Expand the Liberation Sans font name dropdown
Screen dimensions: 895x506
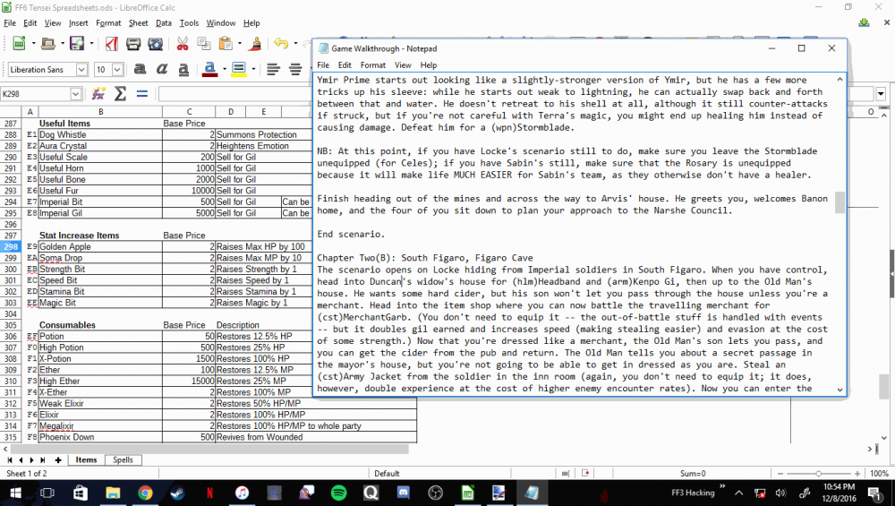[81, 70]
